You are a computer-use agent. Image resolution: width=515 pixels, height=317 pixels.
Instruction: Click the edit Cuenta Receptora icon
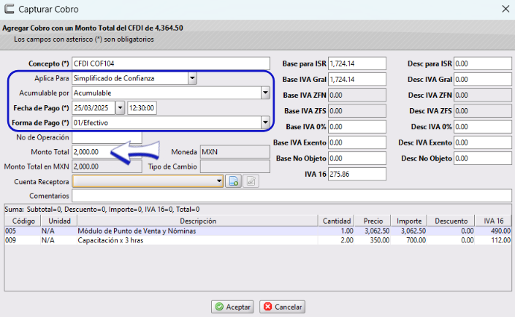click(x=251, y=181)
